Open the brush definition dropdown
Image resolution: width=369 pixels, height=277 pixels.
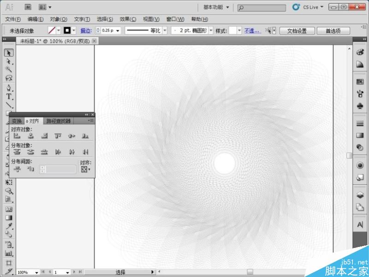pyautogui.click(x=211, y=30)
